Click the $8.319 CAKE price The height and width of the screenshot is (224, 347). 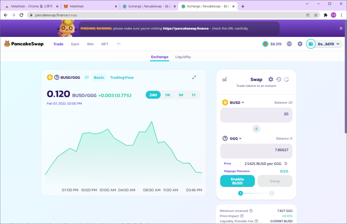pos(276,44)
